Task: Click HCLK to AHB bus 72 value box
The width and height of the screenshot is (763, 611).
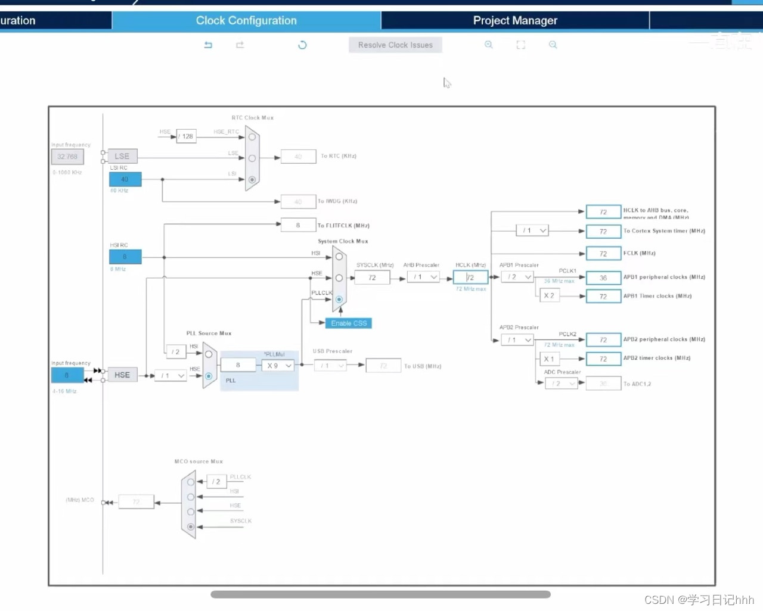Action: coord(603,212)
